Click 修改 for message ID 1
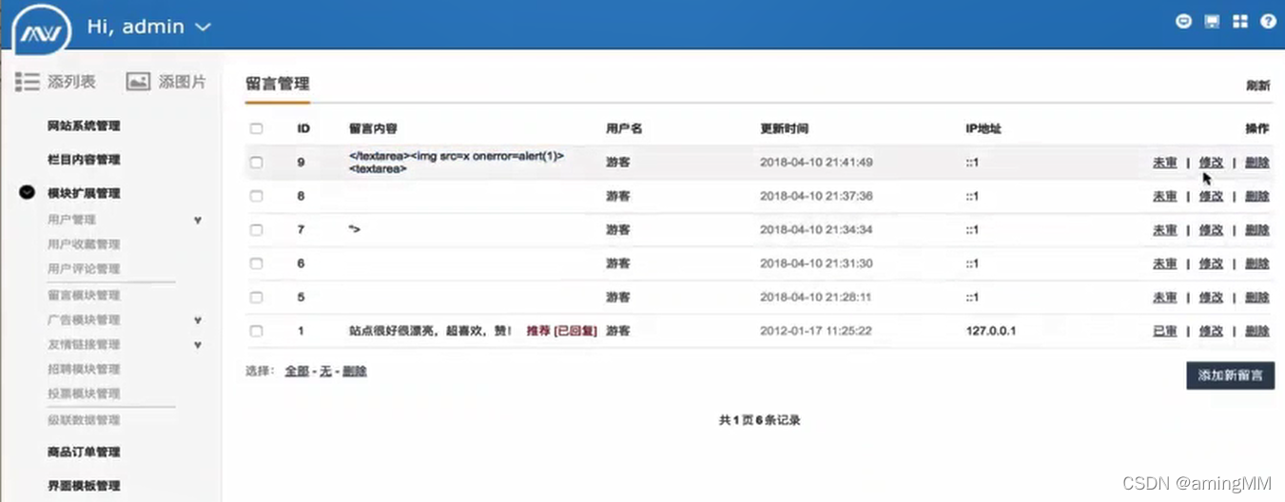This screenshot has width=1285, height=502. [1211, 331]
